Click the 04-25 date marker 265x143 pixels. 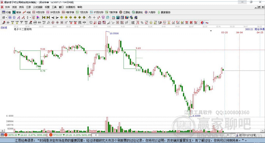coord(260,32)
